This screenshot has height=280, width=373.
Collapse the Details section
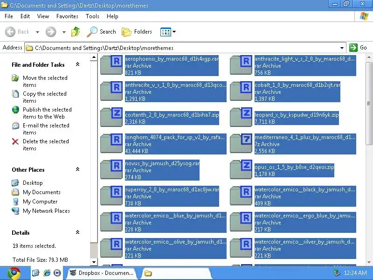pyautogui.click(x=77, y=232)
